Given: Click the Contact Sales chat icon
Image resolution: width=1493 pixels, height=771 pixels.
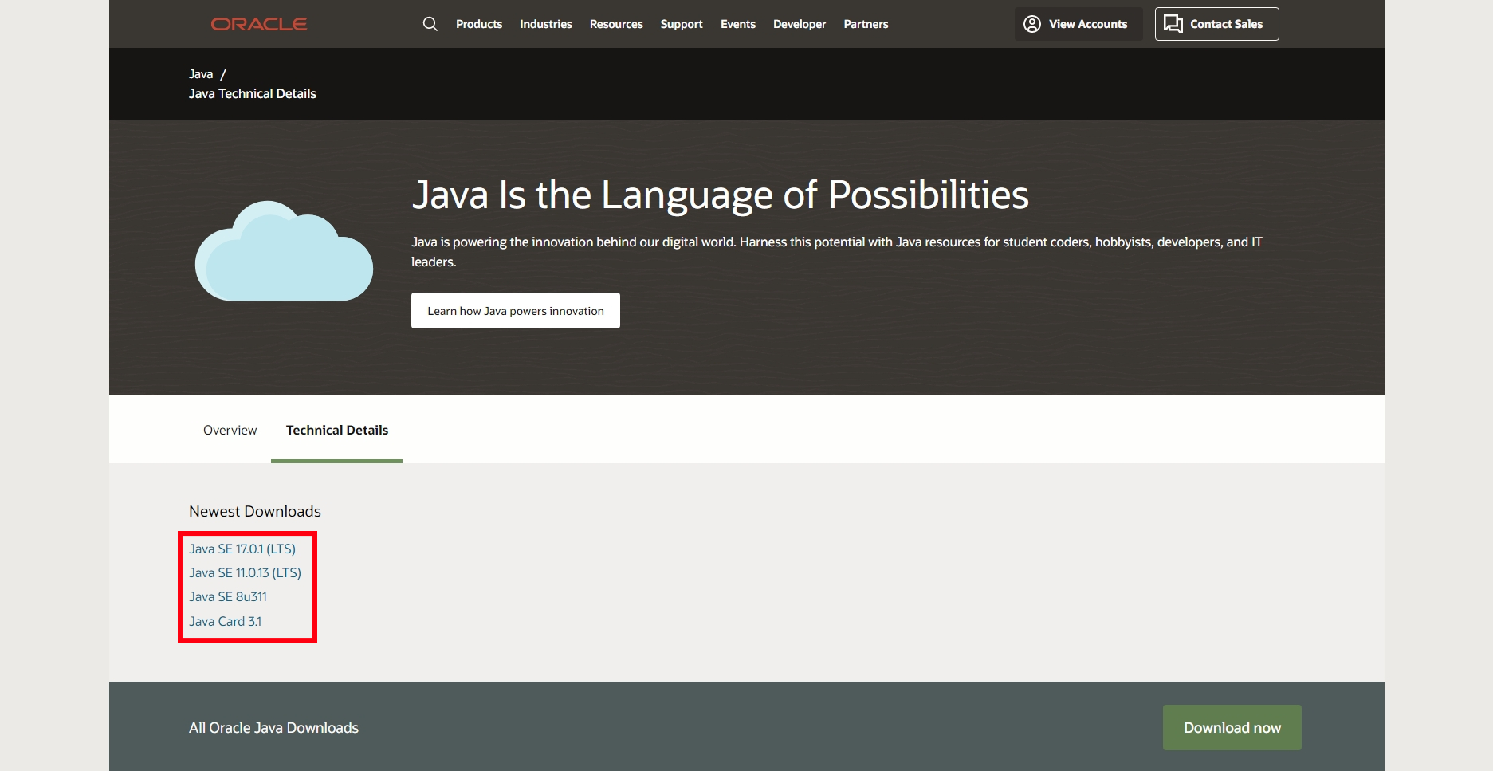Looking at the screenshot, I should [x=1173, y=24].
